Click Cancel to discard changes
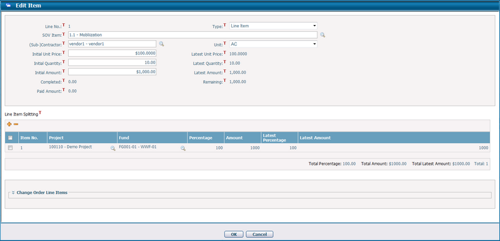The height and width of the screenshot is (241, 500). tap(259, 234)
